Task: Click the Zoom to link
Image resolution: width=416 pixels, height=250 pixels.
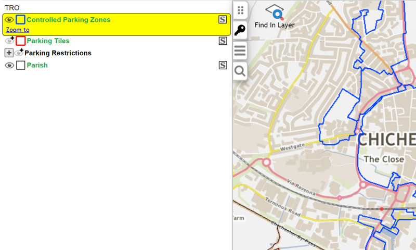Action: tap(18, 30)
